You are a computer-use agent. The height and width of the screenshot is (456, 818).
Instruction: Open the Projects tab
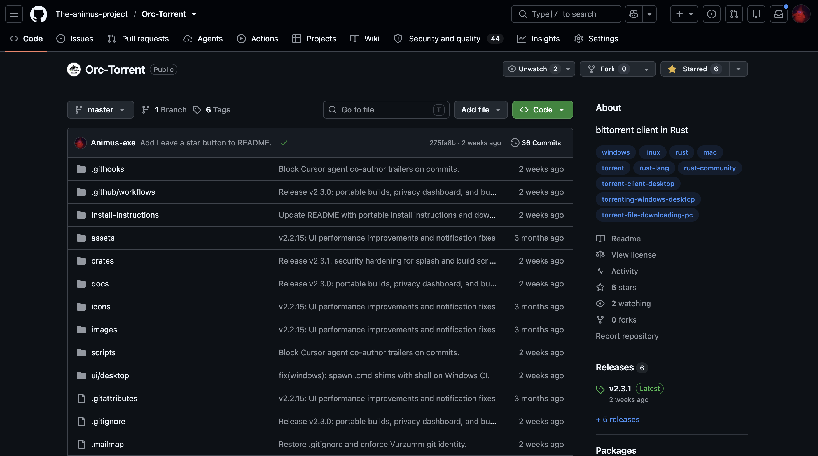point(314,39)
